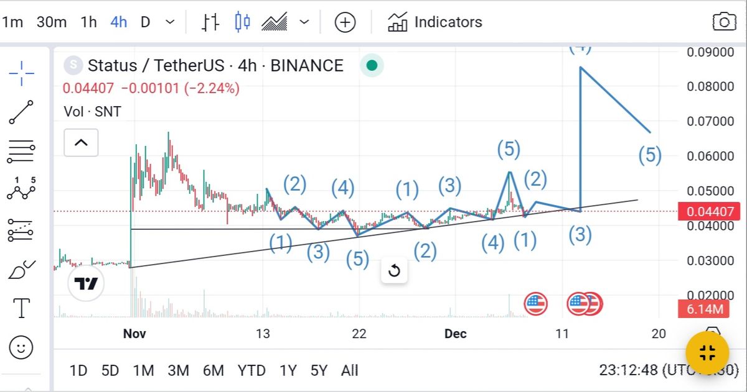This screenshot has width=747, height=392.
Task: Set the date range to 1D
Action: [x=78, y=371]
